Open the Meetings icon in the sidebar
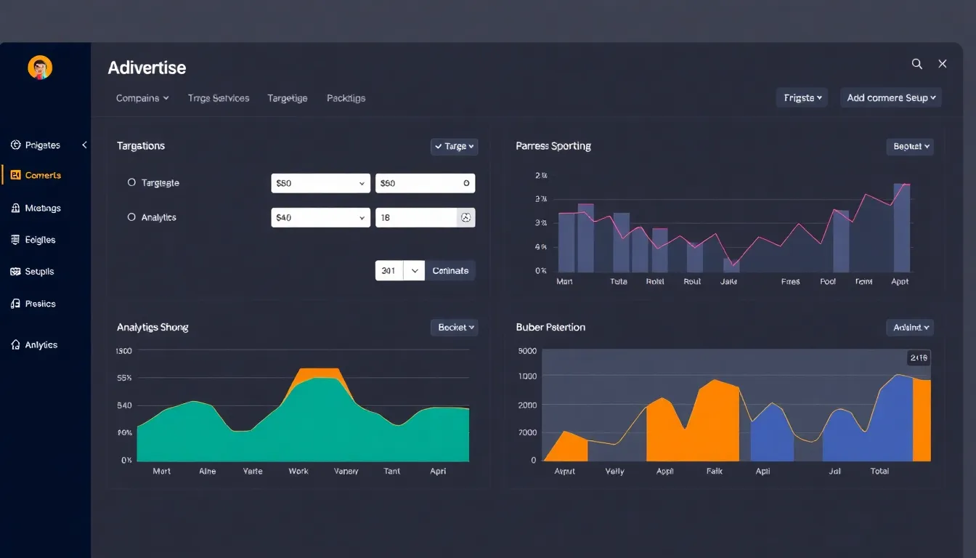976x558 pixels. pyautogui.click(x=16, y=208)
